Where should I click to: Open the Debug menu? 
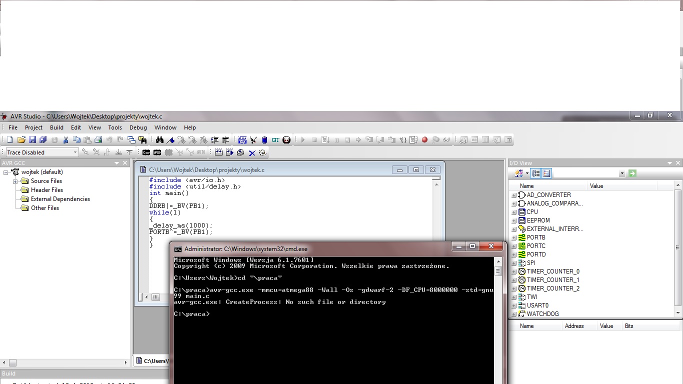click(x=138, y=127)
